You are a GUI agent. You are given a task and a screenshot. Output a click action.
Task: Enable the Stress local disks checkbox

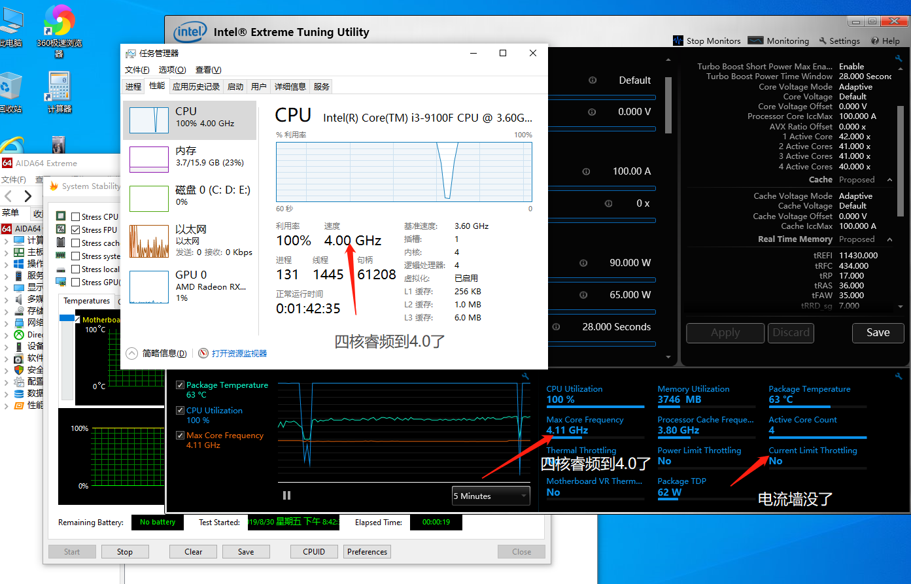[x=76, y=269]
